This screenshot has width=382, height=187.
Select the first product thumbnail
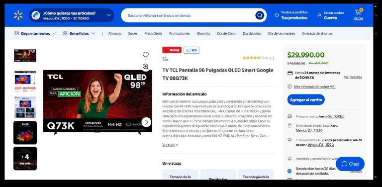[x=25, y=56]
